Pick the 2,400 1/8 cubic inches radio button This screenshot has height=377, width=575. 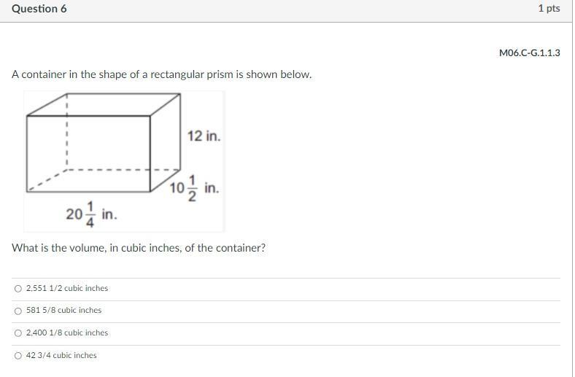pos(18,333)
